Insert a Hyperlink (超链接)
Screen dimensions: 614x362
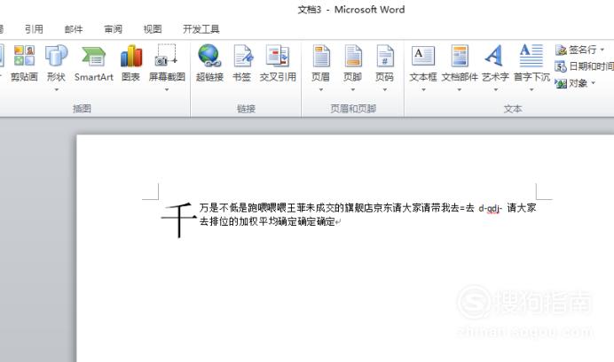(209, 63)
